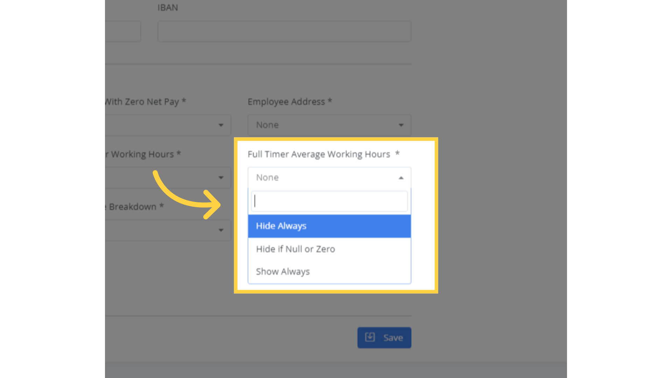The height and width of the screenshot is (378, 672).
Task: Click the dropdown arrow next to Zero Net Pay field
Action: pyautogui.click(x=221, y=125)
